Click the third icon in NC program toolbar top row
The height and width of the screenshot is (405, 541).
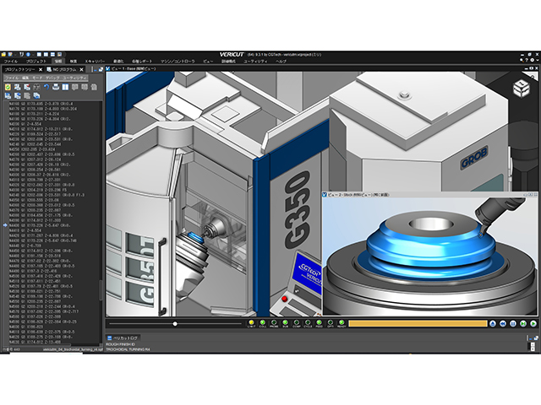click(x=27, y=88)
